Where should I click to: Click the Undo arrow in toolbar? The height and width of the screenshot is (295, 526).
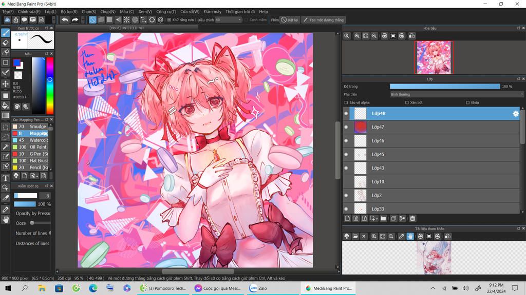pyautogui.click(x=65, y=20)
